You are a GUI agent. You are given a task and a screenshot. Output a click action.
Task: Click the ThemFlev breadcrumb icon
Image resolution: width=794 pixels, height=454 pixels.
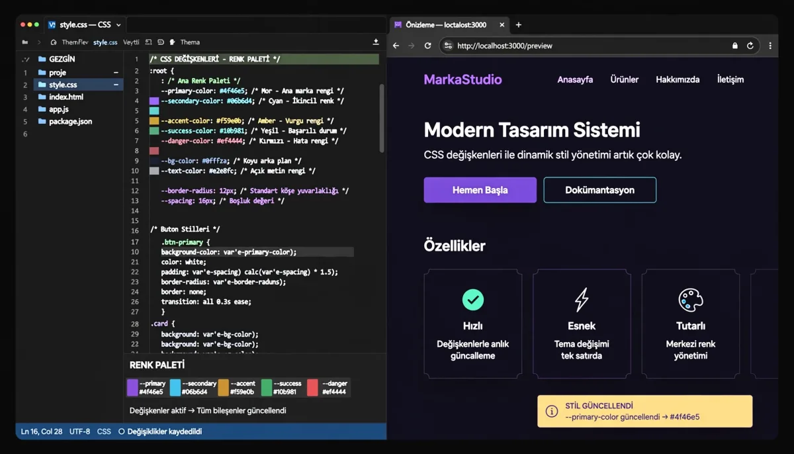(x=54, y=42)
